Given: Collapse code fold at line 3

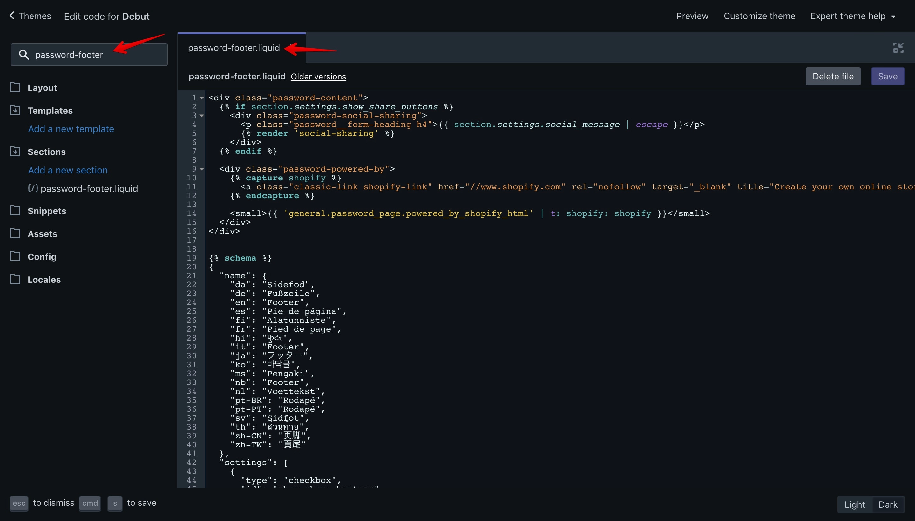Looking at the screenshot, I should coord(202,116).
